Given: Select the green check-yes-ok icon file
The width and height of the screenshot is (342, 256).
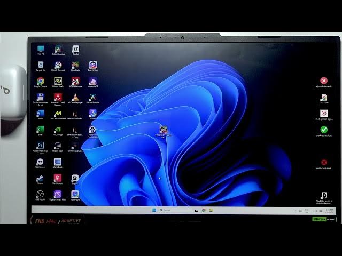Looking at the screenshot, I should (324, 131).
